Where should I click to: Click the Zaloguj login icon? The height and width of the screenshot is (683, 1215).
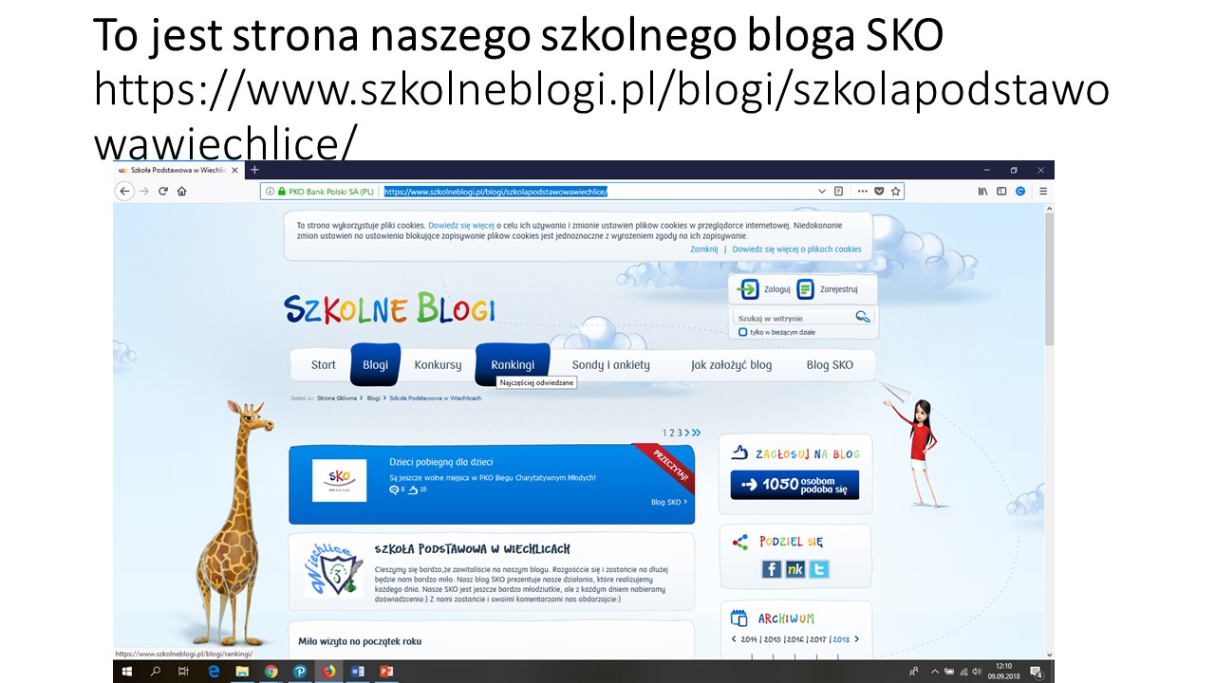pyautogui.click(x=748, y=289)
